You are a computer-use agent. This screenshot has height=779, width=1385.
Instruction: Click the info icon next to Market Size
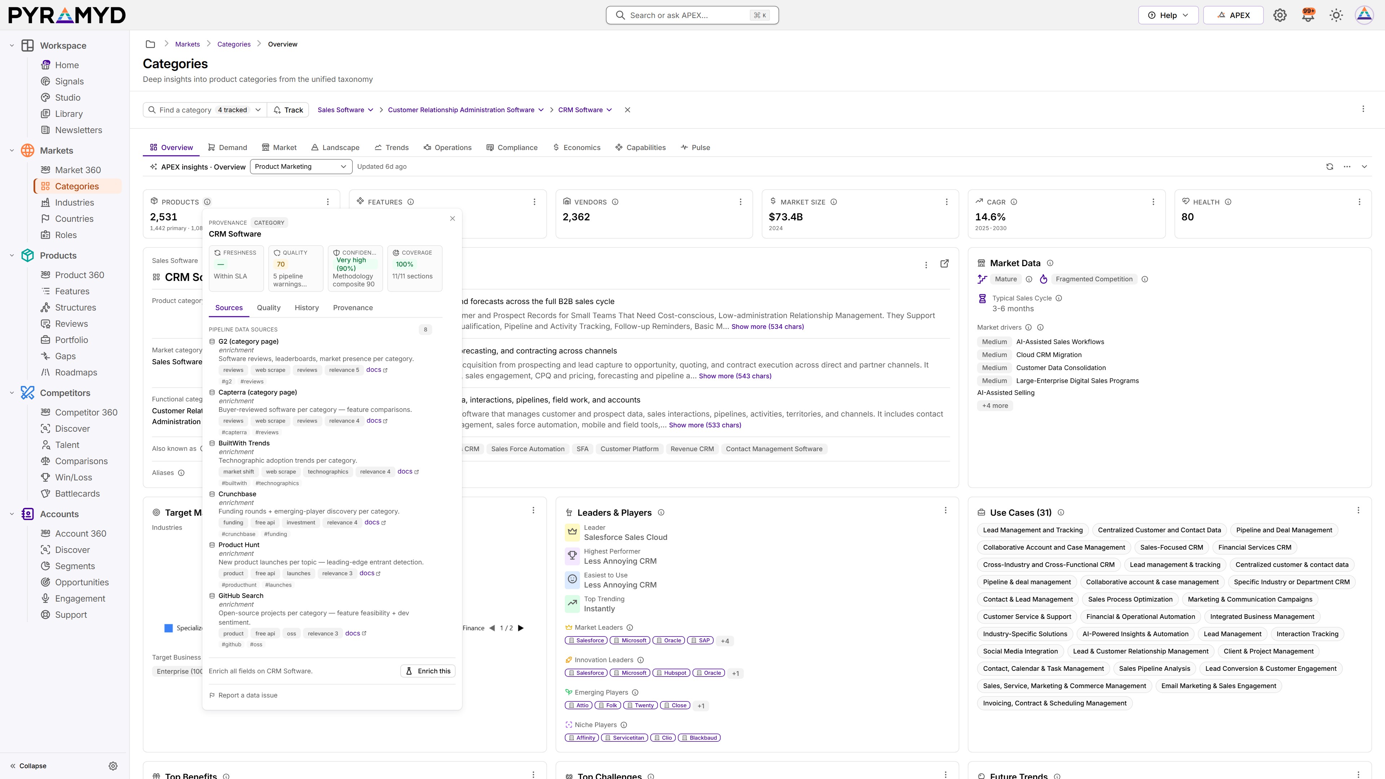[x=834, y=202]
